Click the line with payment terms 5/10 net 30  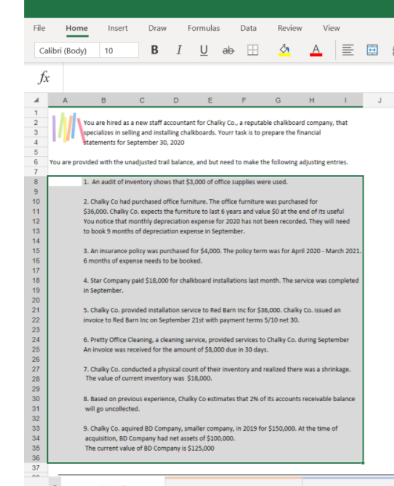tap(191, 320)
